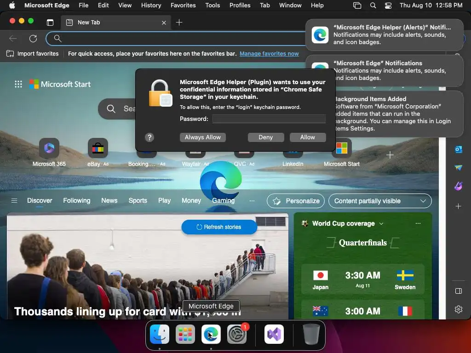
Task: Reload the page with the refresh icon
Action: pyautogui.click(x=33, y=39)
